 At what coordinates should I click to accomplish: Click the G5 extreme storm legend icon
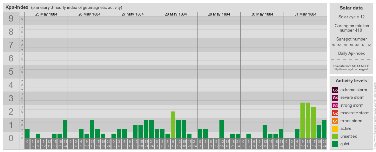(x=335, y=90)
